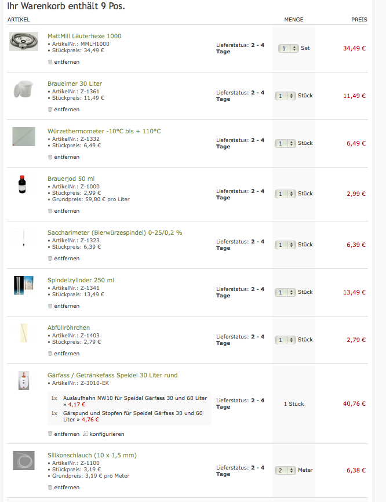The width and height of the screenshot is (386, 502).
Task: Remove Saccharimeter via entfernen link
Action: tap(67, 259)
